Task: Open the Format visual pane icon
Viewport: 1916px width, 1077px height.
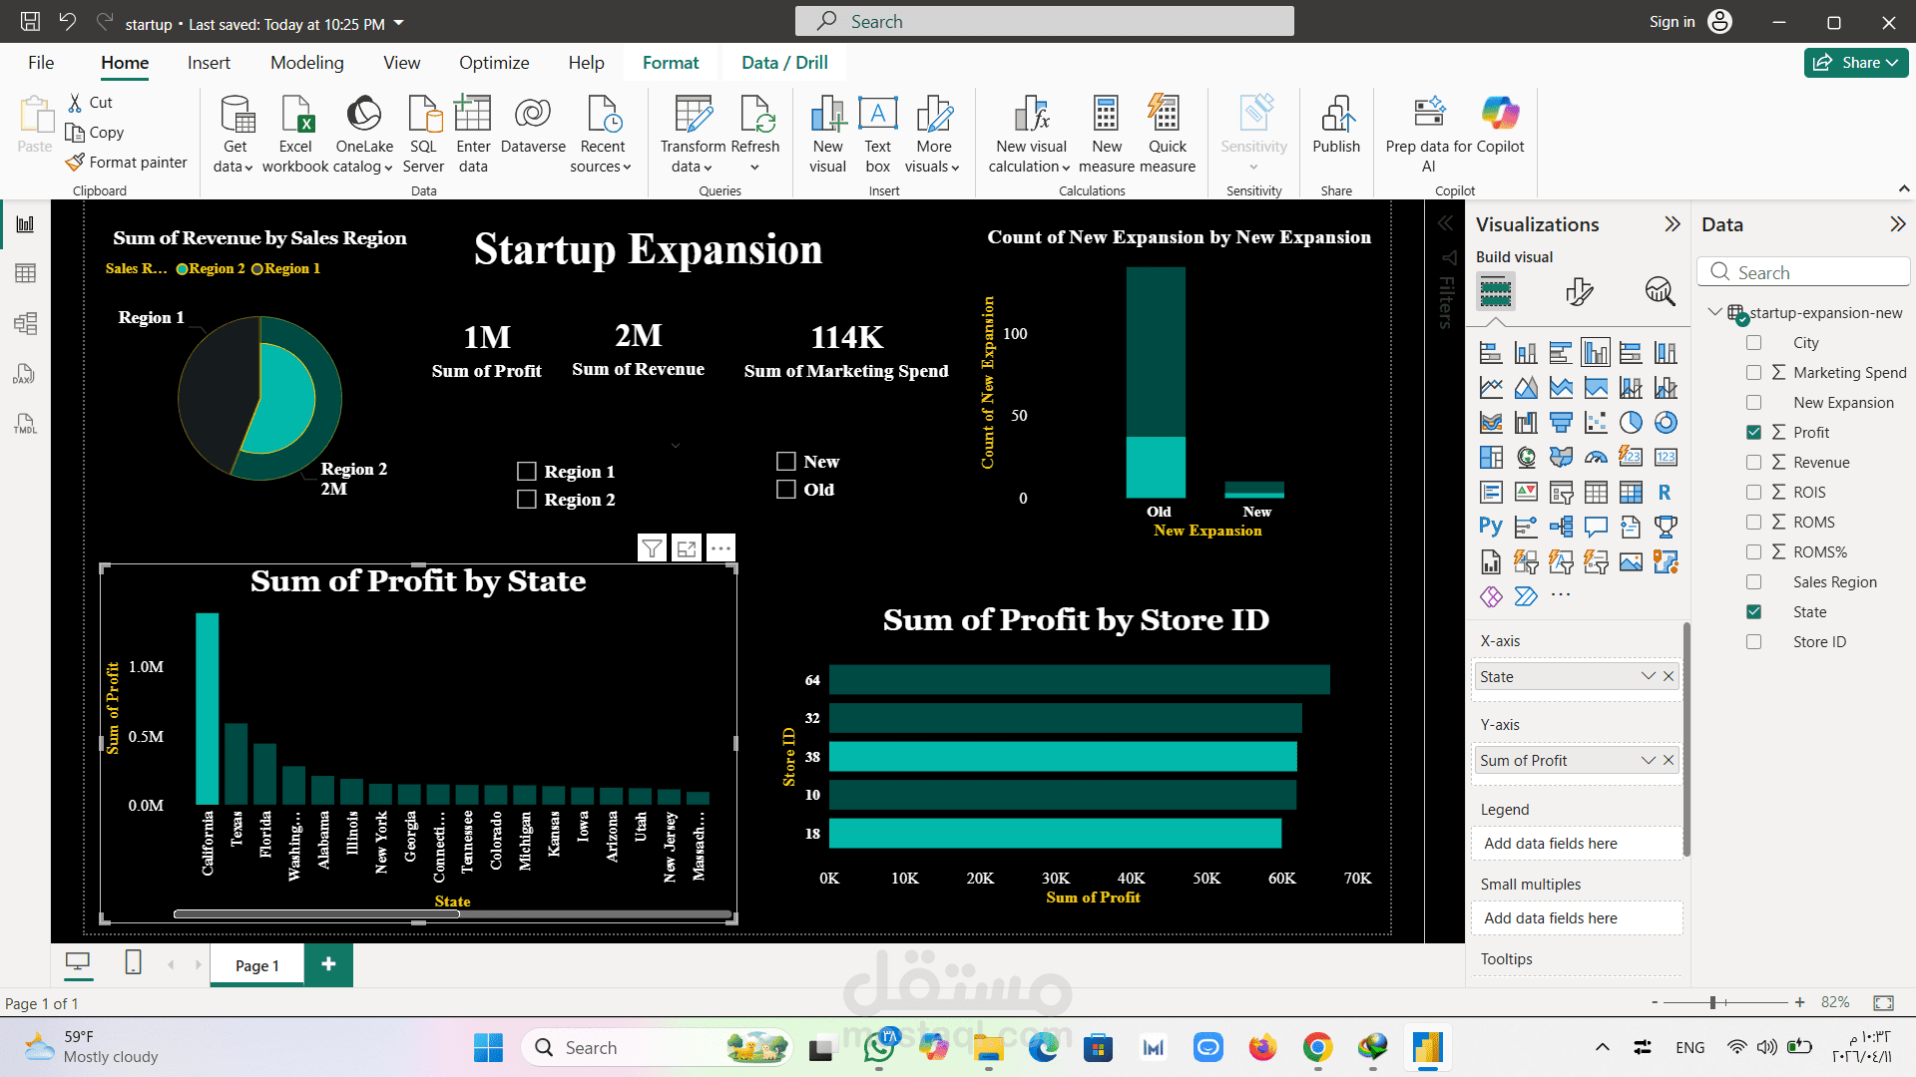Action: tap(1578, 291)
